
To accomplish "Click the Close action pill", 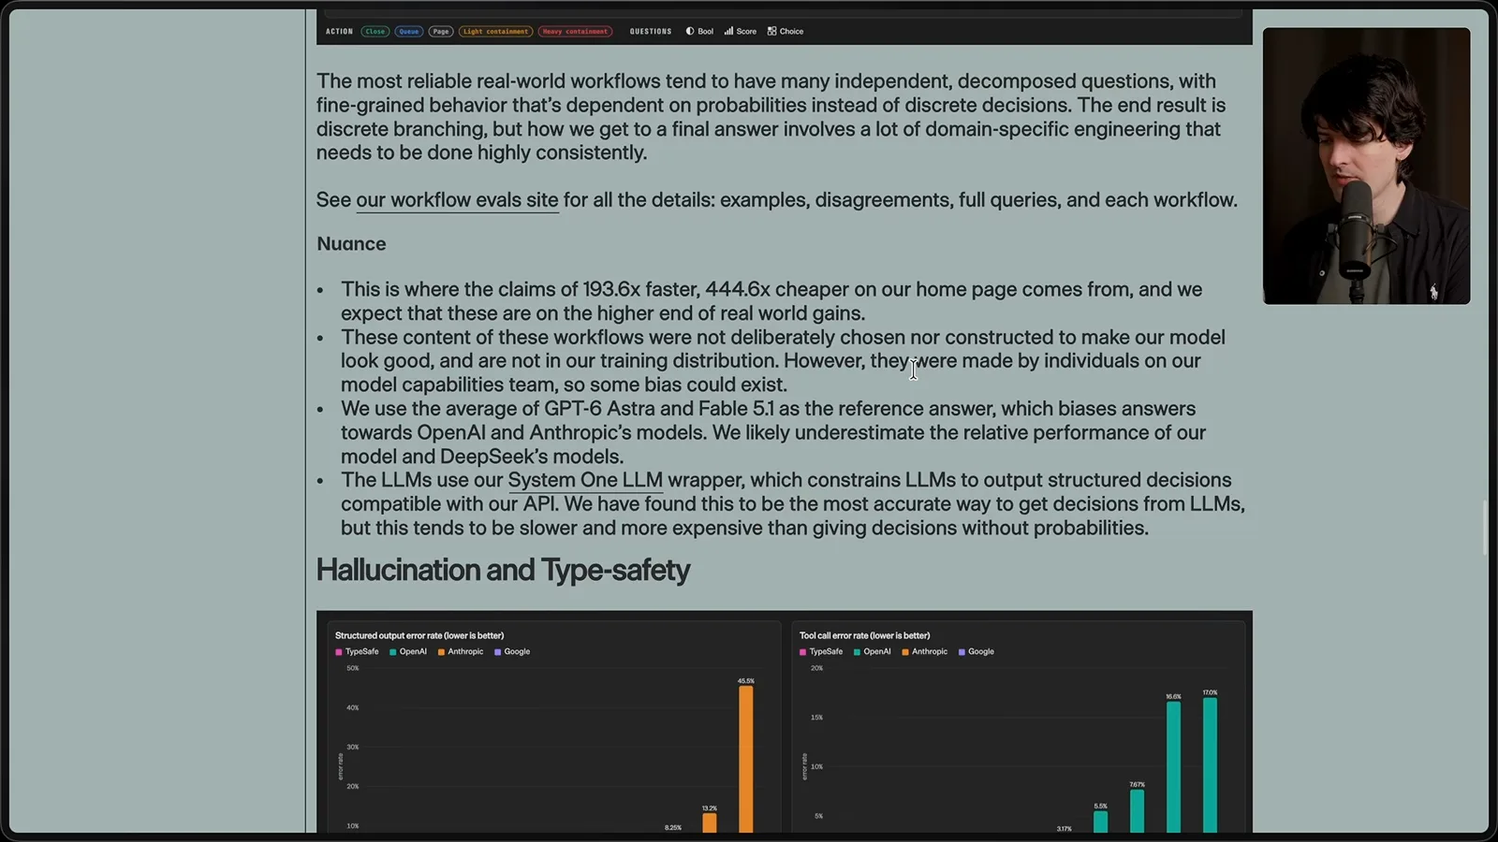I will pos(375,31).
